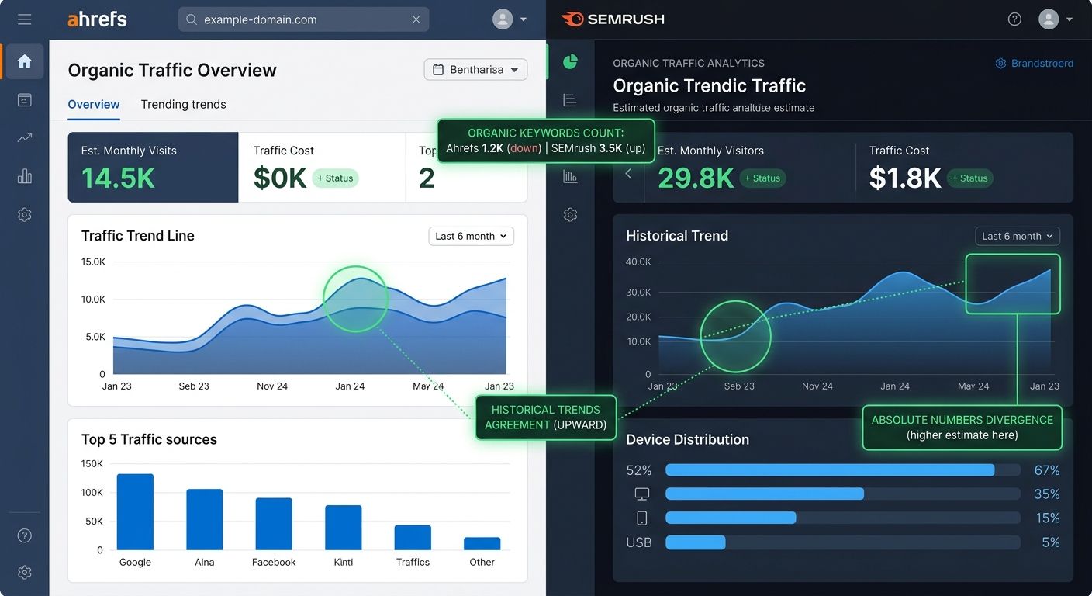
Task: Open the Ahrefs trend line sidebar icon
Action: [25, 138]
